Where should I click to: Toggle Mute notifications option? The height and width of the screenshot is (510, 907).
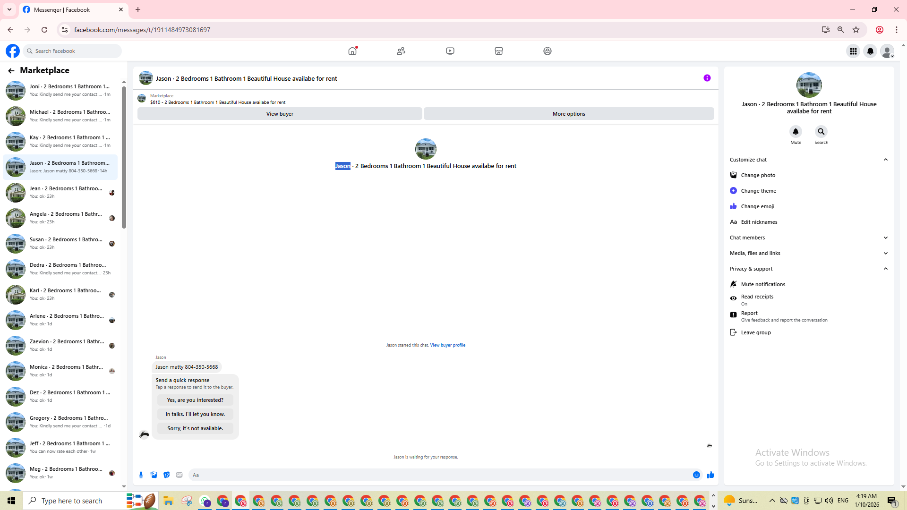pos(762,284)
